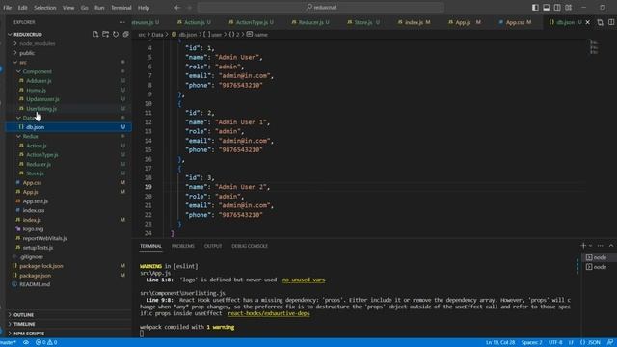Open README.md in Explorer
This screenshot has height=347, width=617.
pyautogui.click(x=35, y=284)
